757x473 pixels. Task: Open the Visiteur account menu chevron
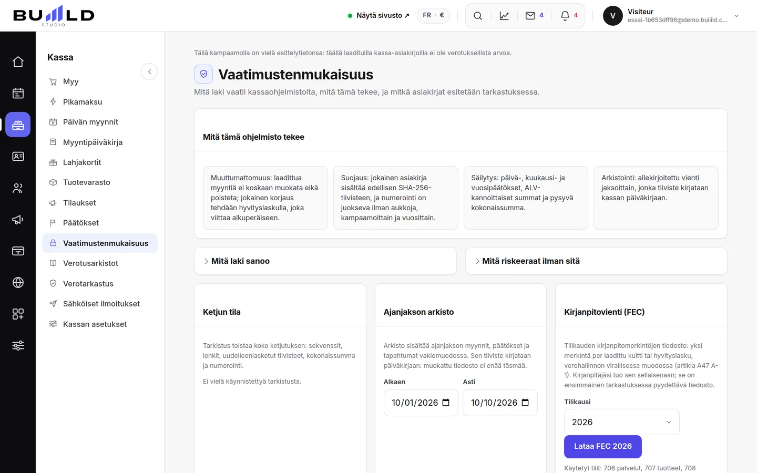736,16
